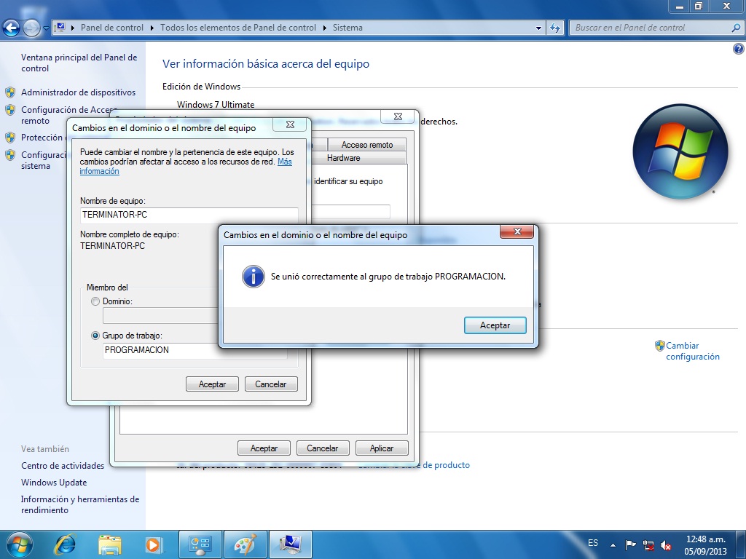Click the system properties taskbar button
Screen dimensions: 746x559
tap(291, 544)
